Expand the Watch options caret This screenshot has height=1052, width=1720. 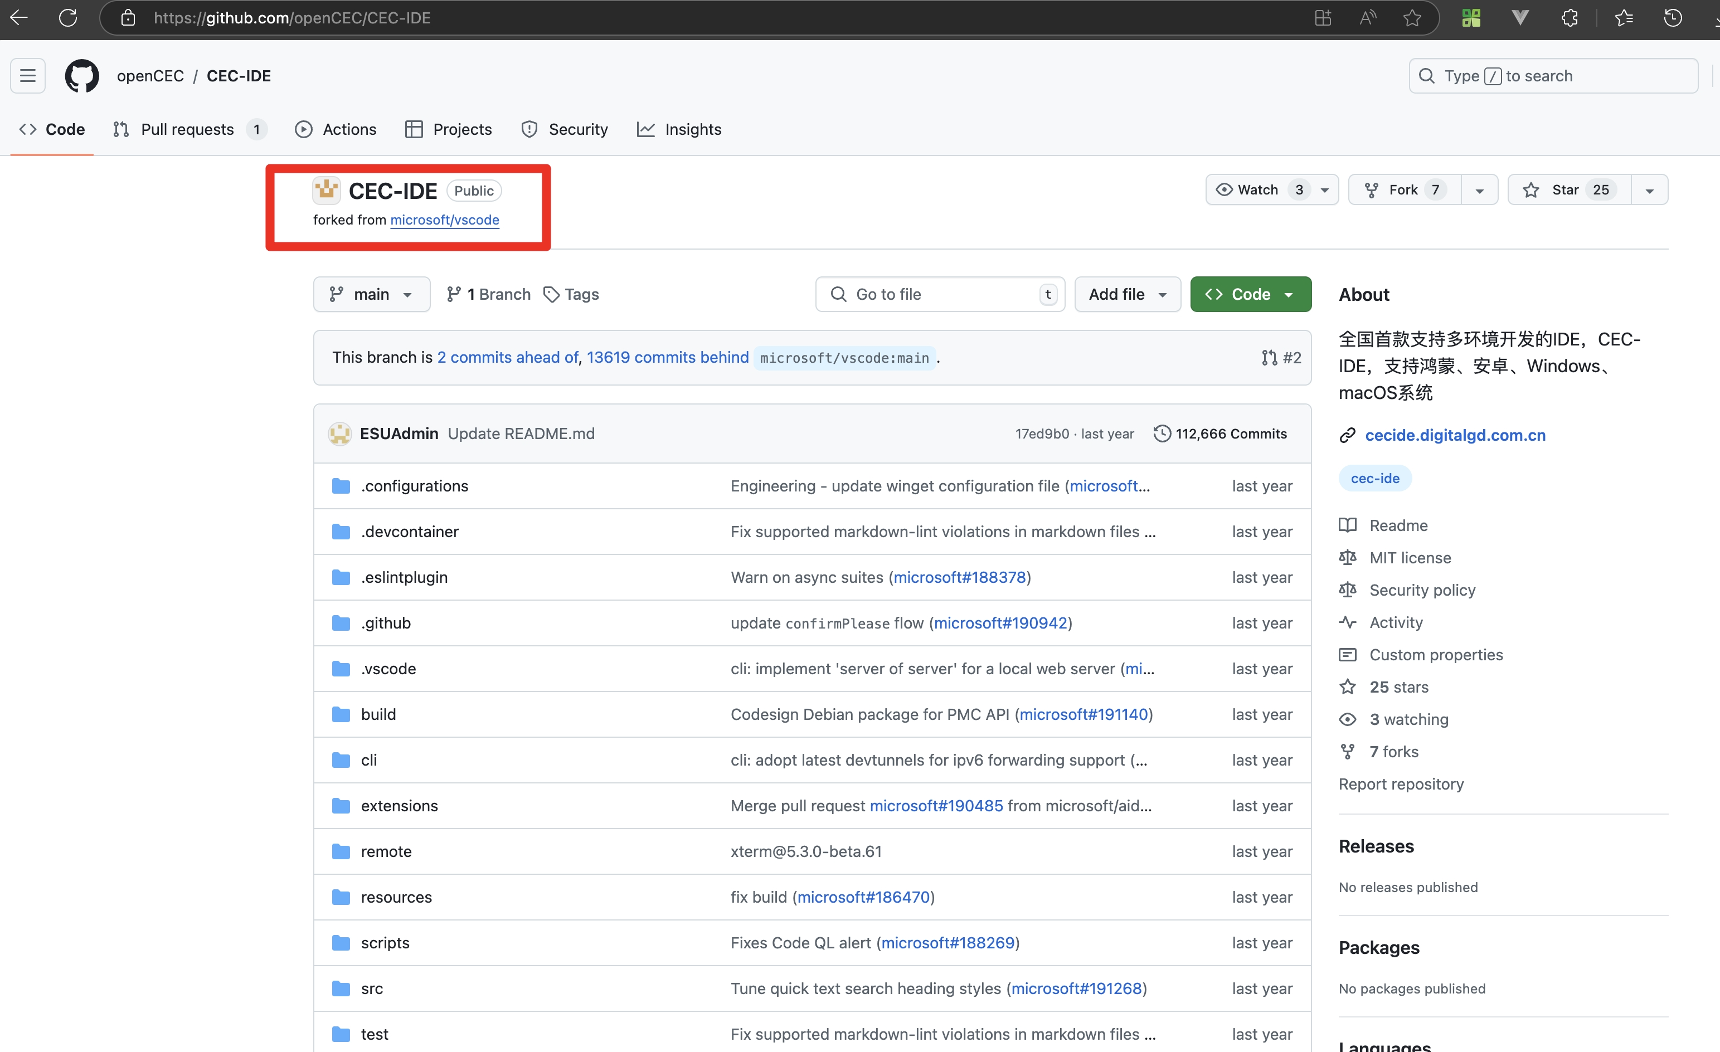pyautogui.click(x=1324, y=190)
